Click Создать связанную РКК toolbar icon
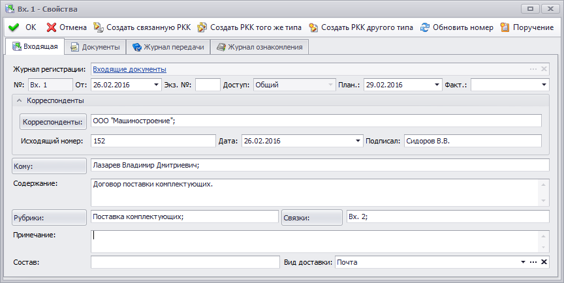This screenshot has height=283, width=564. pyautogui.click(x=99, y=27)
